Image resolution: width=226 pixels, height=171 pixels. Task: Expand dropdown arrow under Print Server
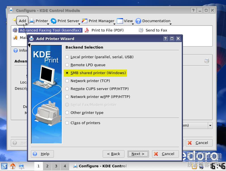79,24
